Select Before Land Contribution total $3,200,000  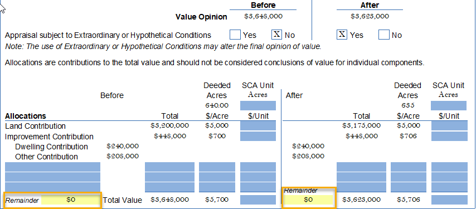pyautogui.click(x=169, y=125)
